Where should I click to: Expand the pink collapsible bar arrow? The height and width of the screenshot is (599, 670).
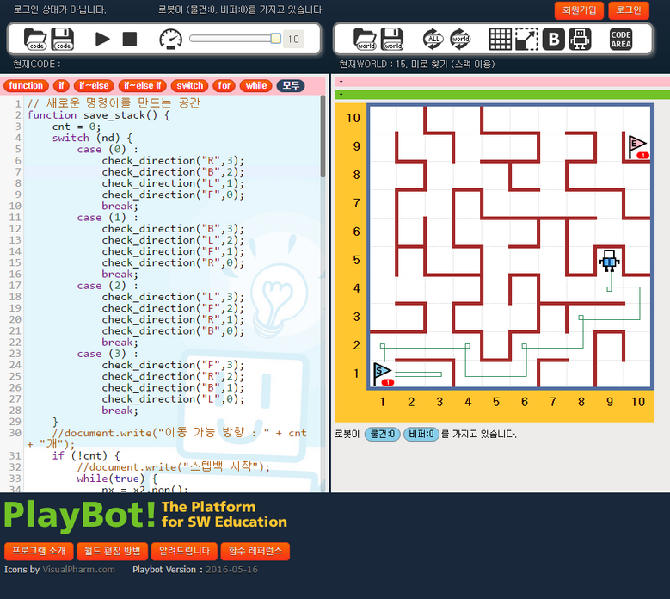[x=341, y=82]
